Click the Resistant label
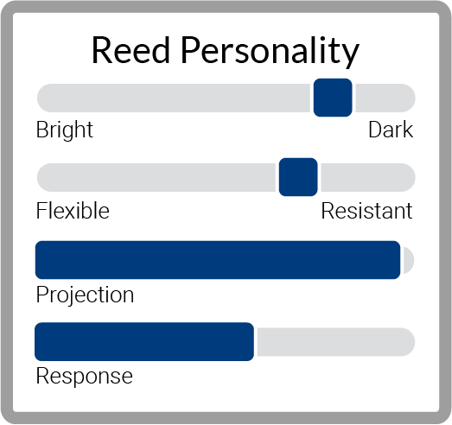Viewport: 452px width, 425px height. (366, 211)
